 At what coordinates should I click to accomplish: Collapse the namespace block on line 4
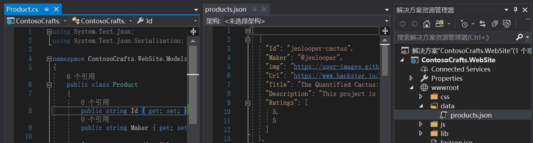(49, 59)
